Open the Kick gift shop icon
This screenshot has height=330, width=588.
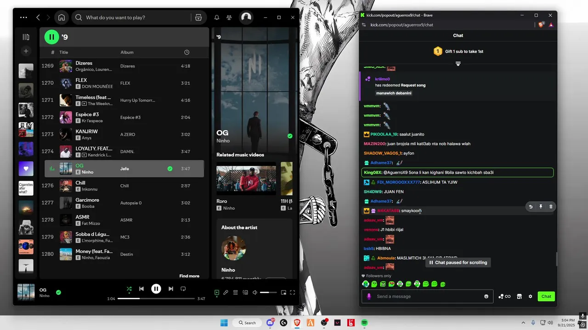coord(519,297)
